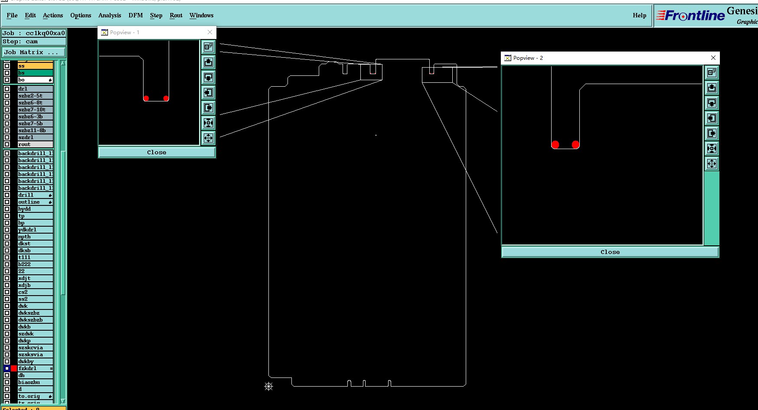Image resolution: width=758 pixels, height=410 pixels.
Task: Select the hydd layer name
Action: (x=36, y=209)
